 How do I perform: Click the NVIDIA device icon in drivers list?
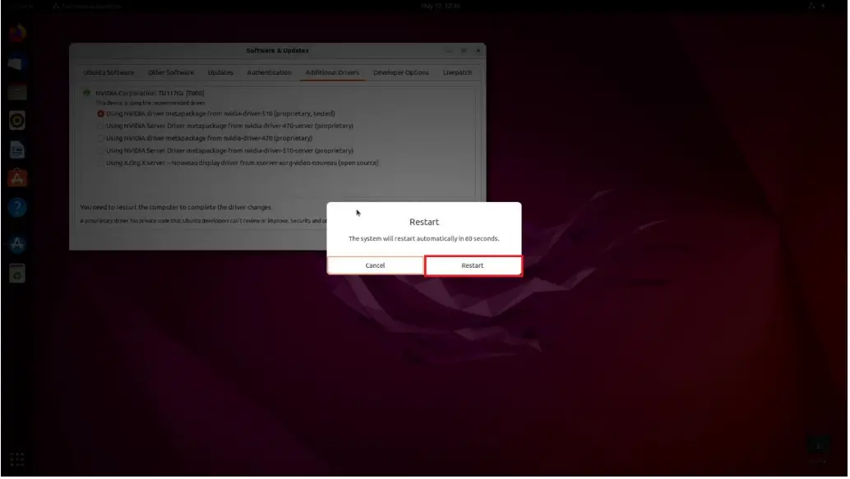[87, 93]
